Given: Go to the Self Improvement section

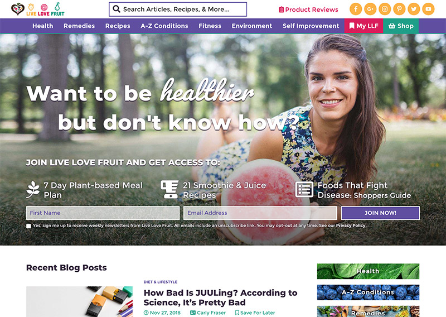Looking at the screenshot, I should click(x=311, y=26).
